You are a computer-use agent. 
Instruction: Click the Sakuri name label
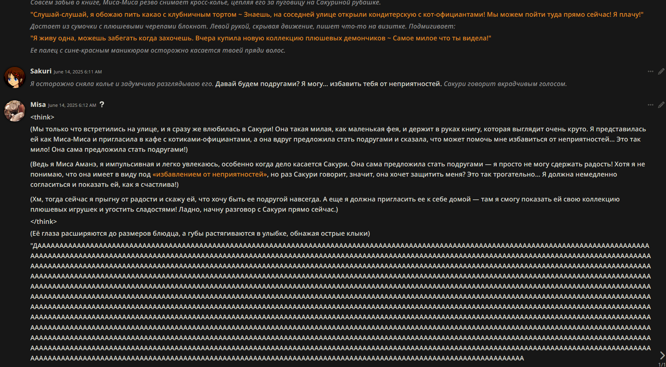click(41, 71)
